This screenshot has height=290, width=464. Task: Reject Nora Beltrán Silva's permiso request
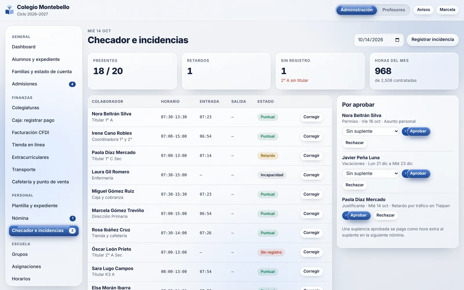(x=354, y=143)
